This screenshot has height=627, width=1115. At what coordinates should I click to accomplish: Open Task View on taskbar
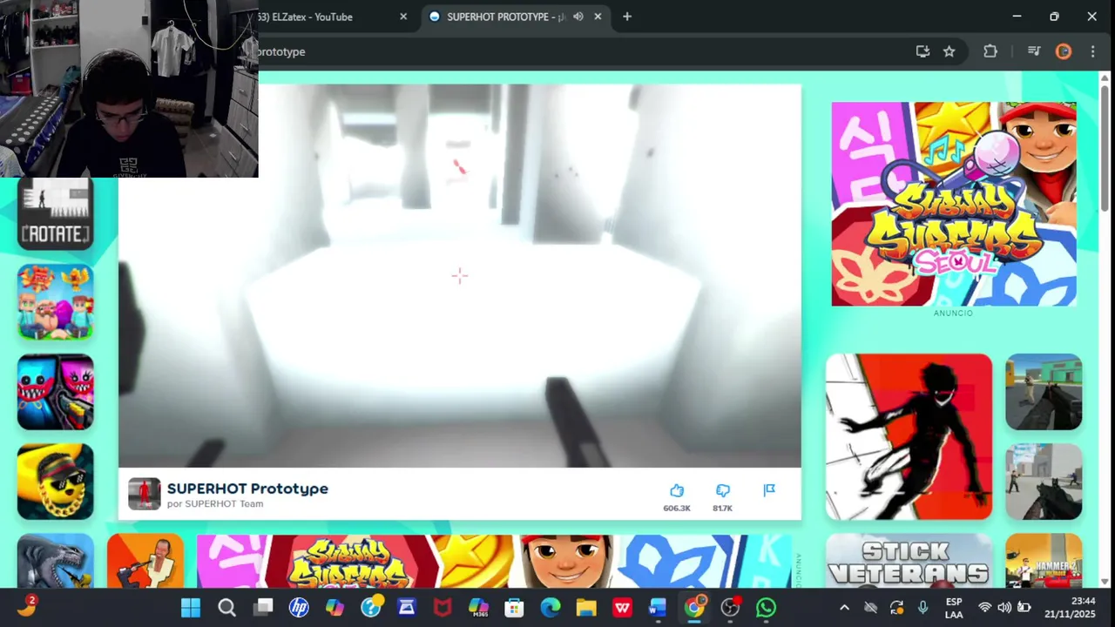click(263, 608)
